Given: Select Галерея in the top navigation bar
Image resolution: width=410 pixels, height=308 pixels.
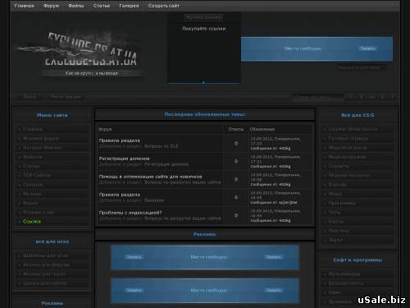Looking at the screenshot, I should 129,6.
